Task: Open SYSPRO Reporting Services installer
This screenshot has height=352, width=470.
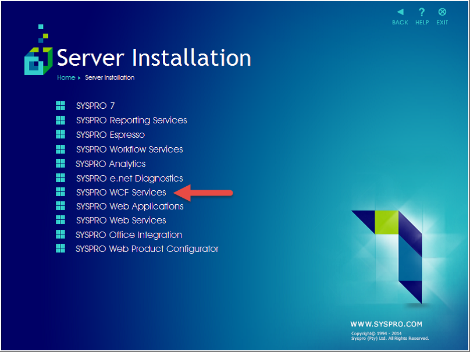Action: (131, 120)
